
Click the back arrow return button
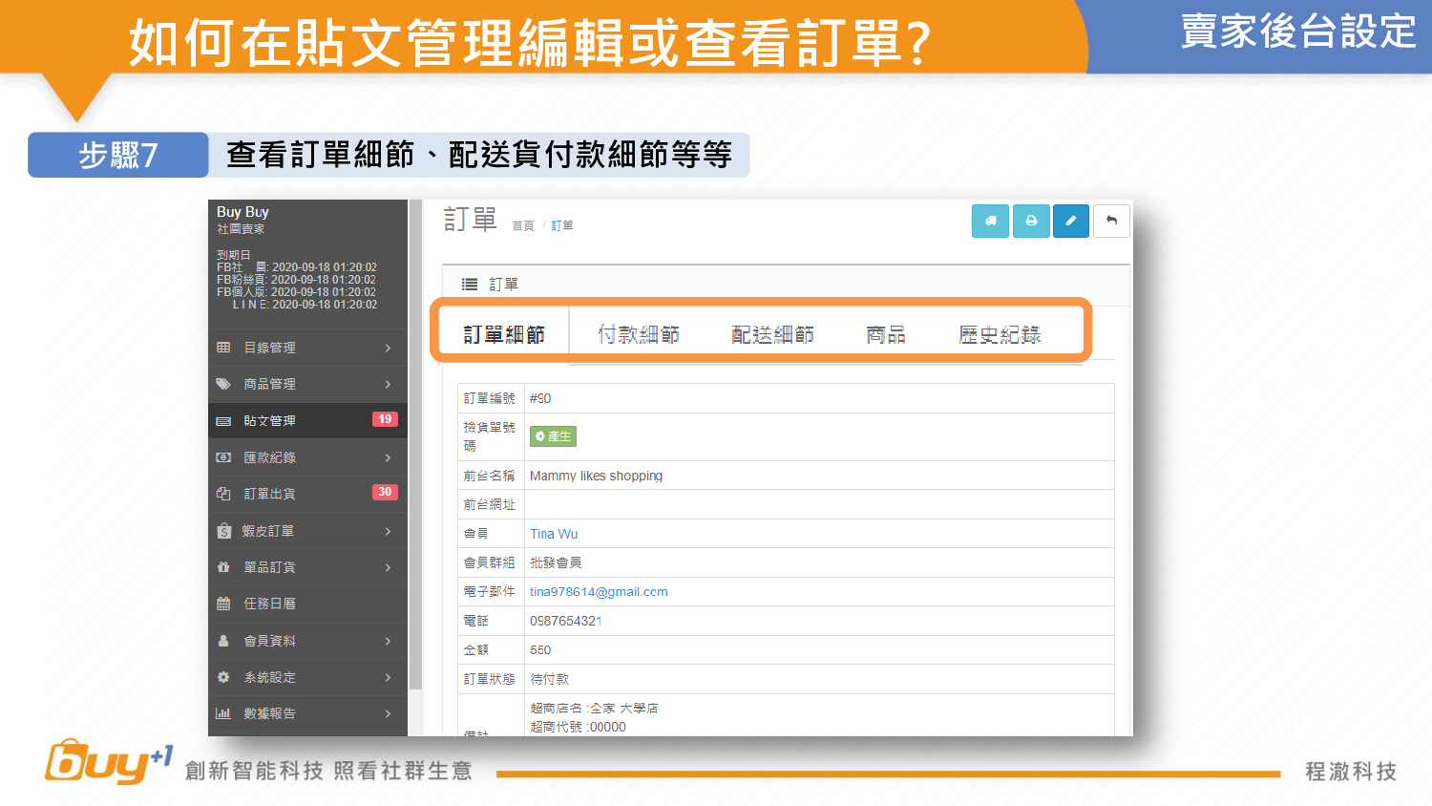[x=1111, y=221]
